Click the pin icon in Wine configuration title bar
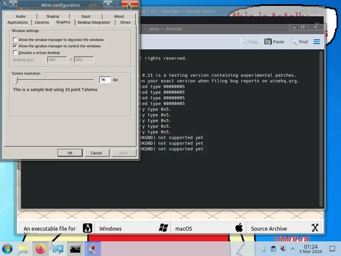341x256 pixels. 13,3
